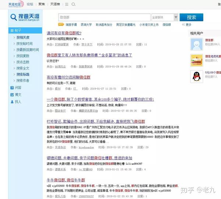Sort by 按相关度
This screenshot has height=199, width=221.
point(23,37)
